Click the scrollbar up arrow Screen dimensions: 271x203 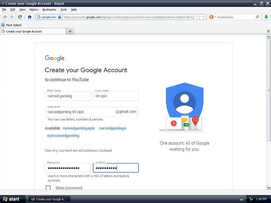(x=269, y=36)
